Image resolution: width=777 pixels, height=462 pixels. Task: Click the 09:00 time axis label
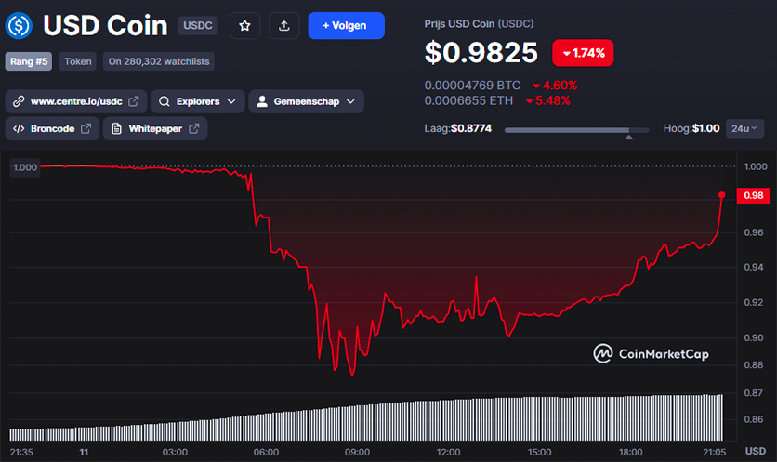tap(357, 452)
